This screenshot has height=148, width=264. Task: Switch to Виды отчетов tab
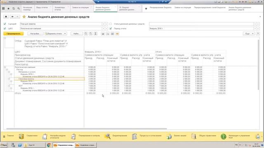pyautogui.click(x=43, y=9)
